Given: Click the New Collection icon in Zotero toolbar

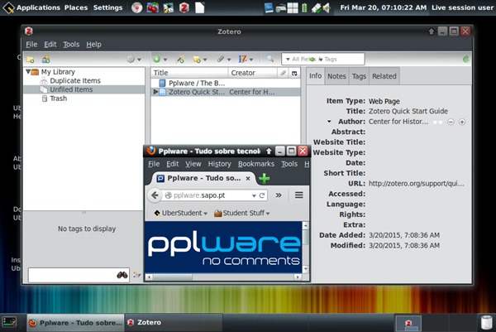Looking at the screenshot, I should [x=31, y=60].
